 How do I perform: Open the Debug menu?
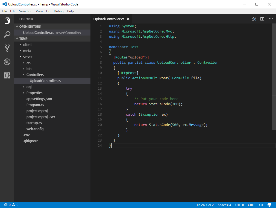coord(58,11)
